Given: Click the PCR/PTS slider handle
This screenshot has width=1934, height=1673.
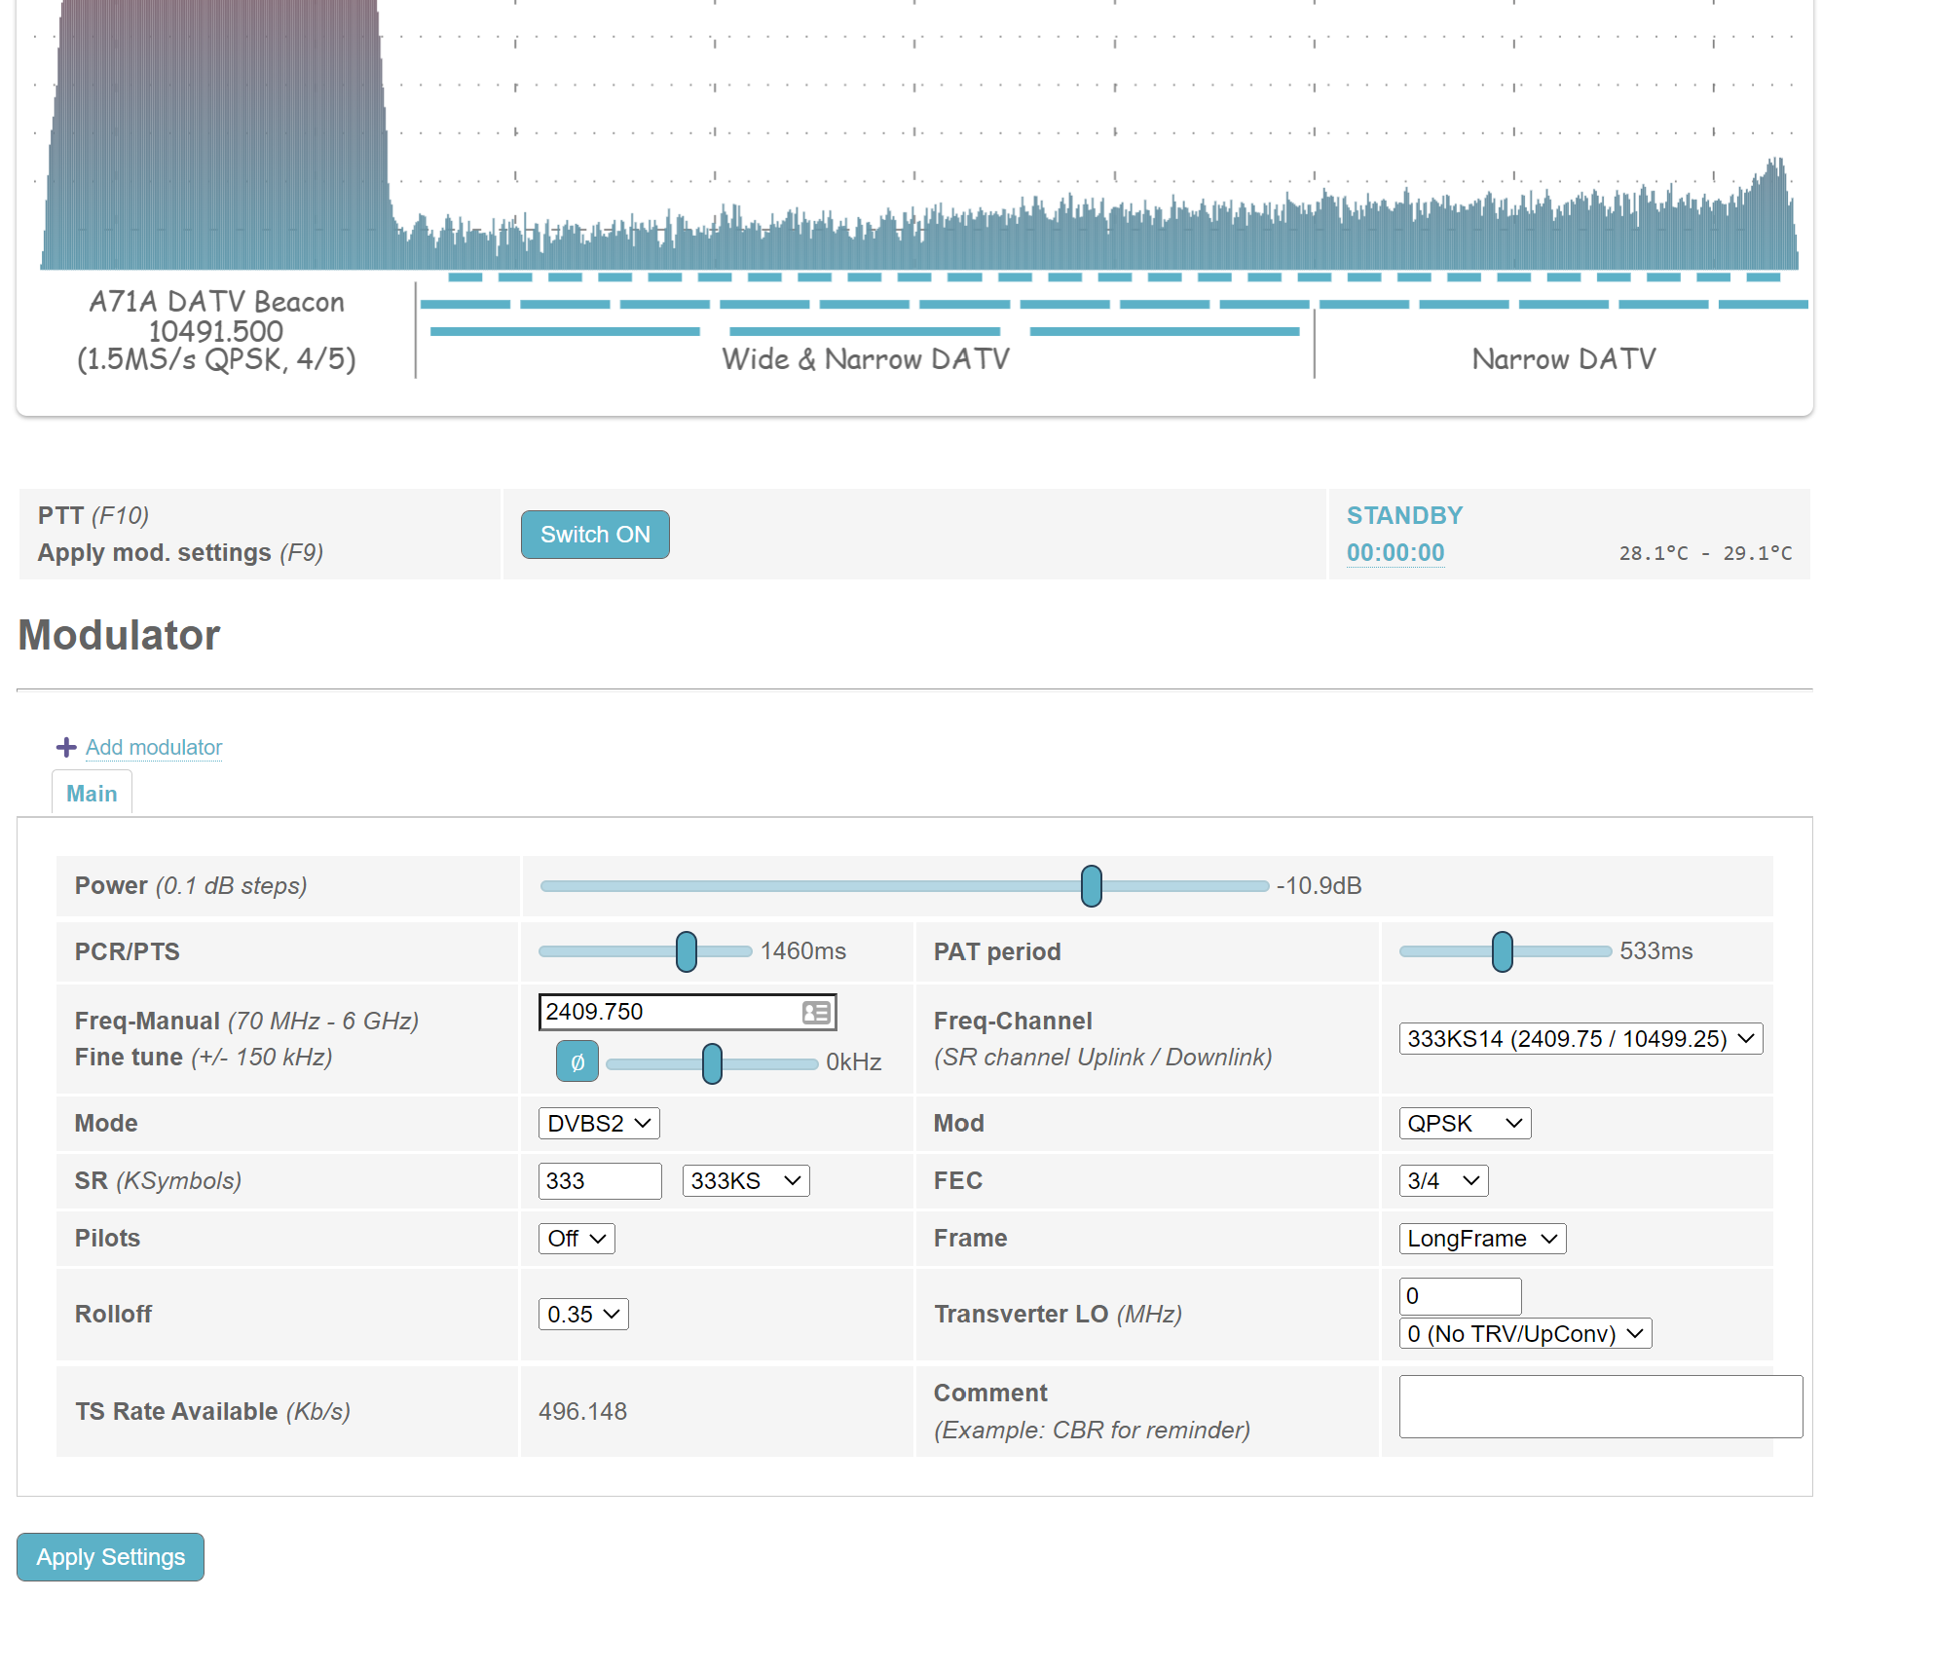Looking at the screenshot, I should (x=687, y=951).
